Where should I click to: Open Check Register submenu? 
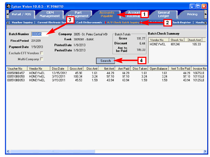pyautogui.click(x=181, y=23)
